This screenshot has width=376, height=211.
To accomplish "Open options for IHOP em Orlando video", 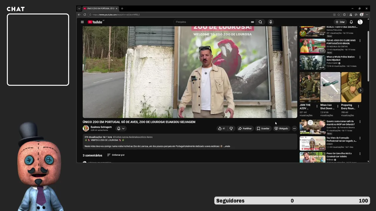I will (x=360, y=122).
